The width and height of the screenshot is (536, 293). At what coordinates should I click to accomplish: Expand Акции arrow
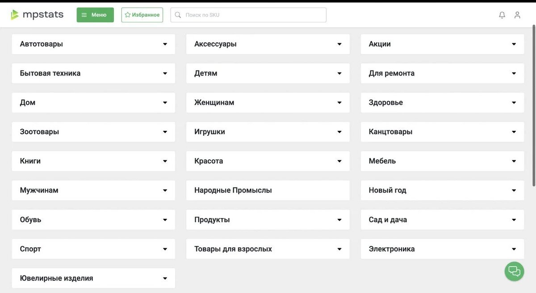514,44
